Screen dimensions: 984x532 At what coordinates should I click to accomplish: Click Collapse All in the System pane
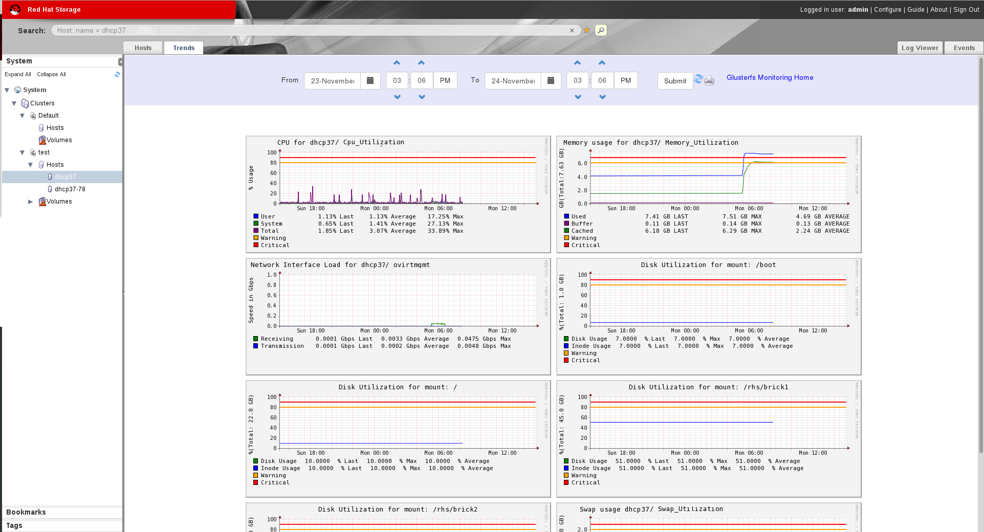51,74
